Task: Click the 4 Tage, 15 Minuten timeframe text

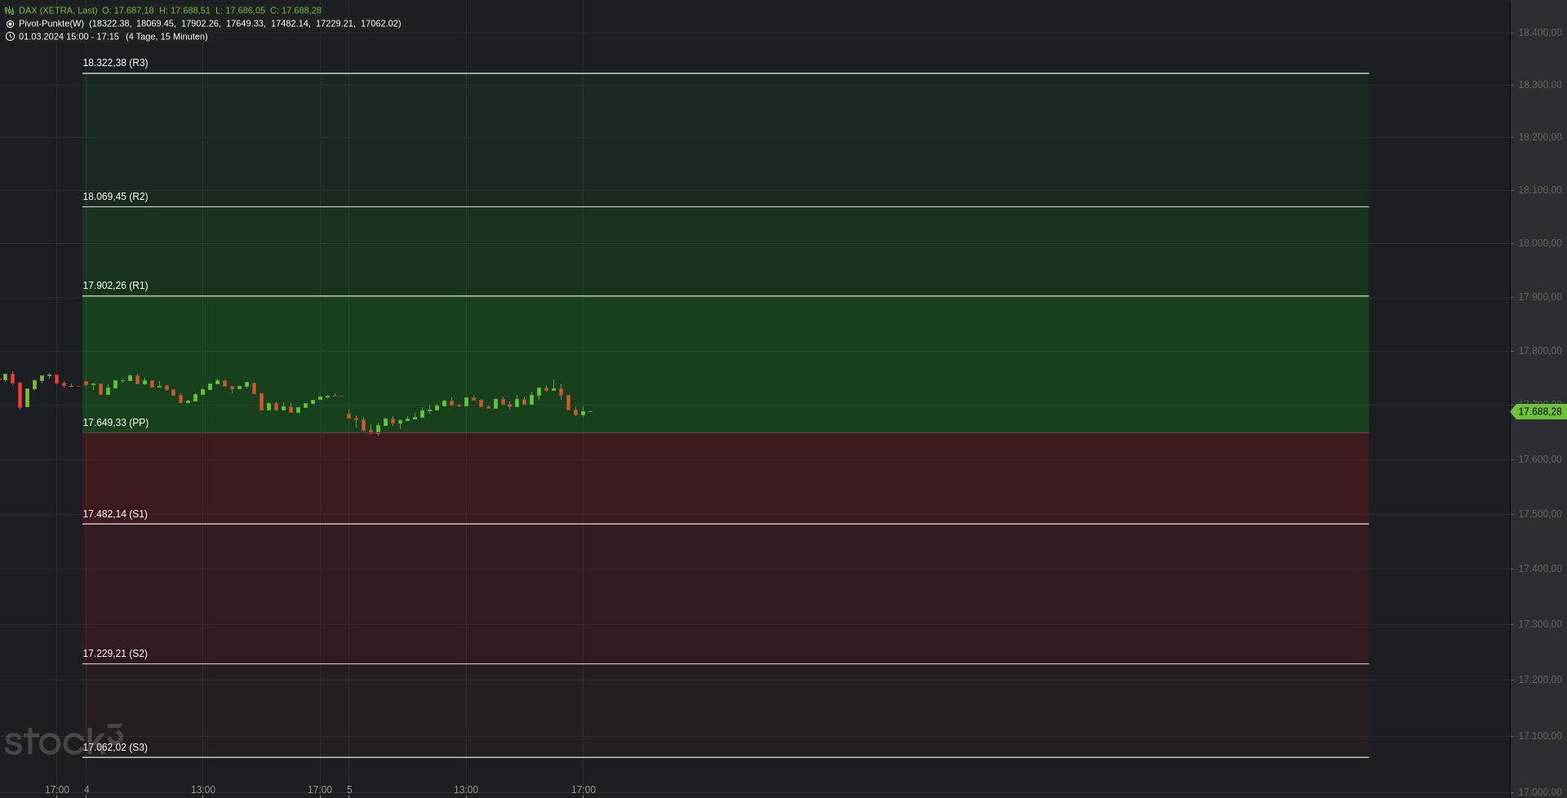Action: [166, 37]
